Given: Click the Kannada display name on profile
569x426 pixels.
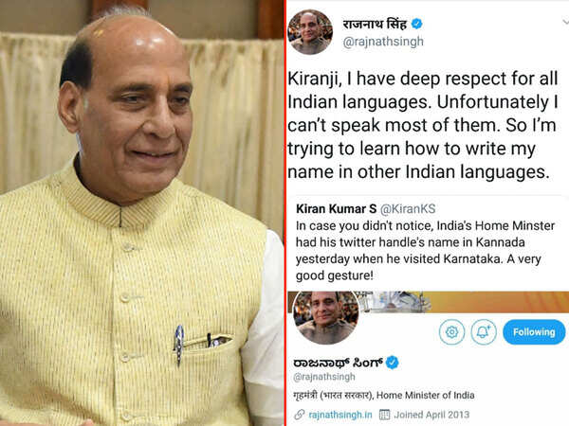Looking at the screenshot, I should coord(338,363).
